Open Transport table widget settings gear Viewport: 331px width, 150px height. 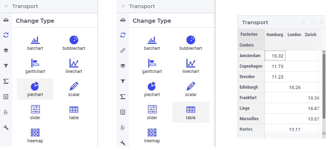321,22
